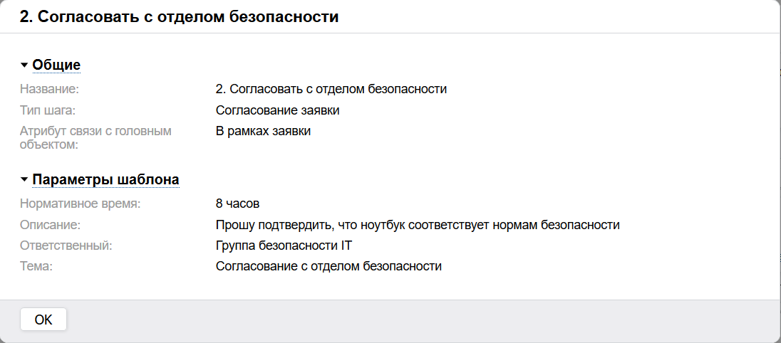Click the dialog title heading

coord(179,17)
